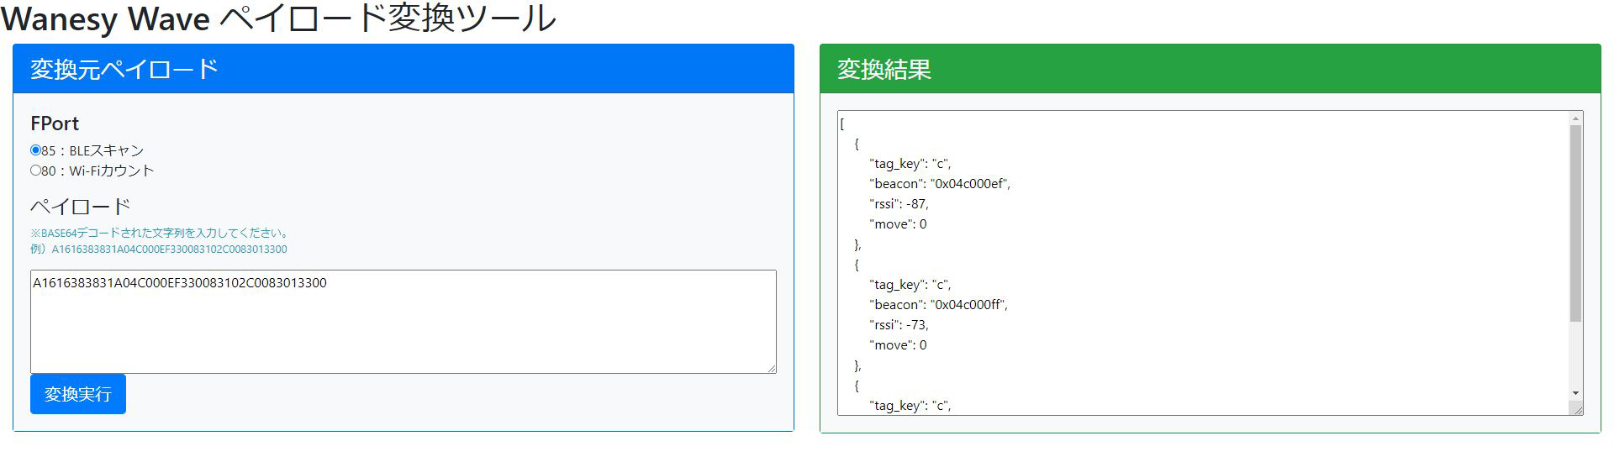The image size is (1614, 457).
Task: Click the beacon 0x04c000ef line in results
Action: [940, 183]
